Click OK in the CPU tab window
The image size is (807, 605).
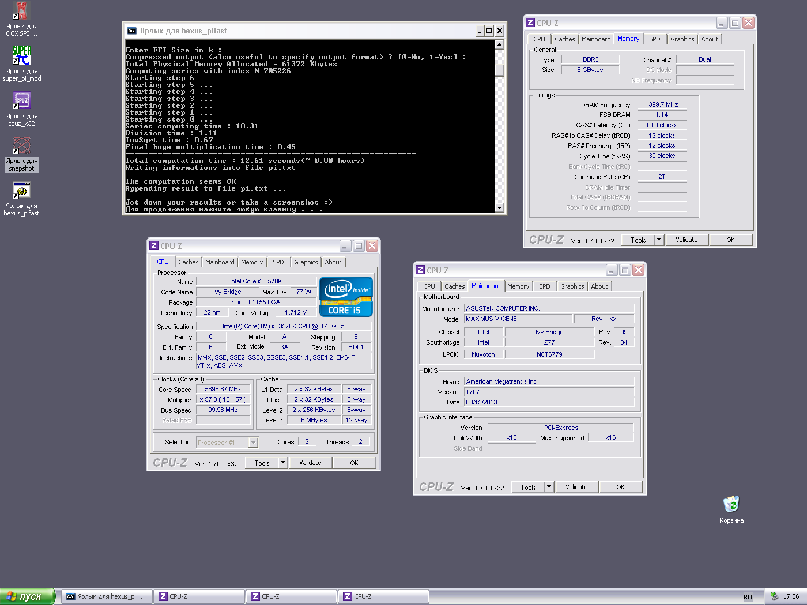click(x=354, y=463)
